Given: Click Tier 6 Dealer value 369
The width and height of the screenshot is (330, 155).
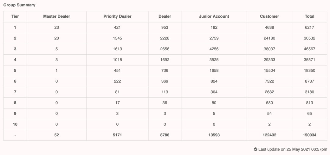Looking at the screenshot, I should (x=165, y=81).
